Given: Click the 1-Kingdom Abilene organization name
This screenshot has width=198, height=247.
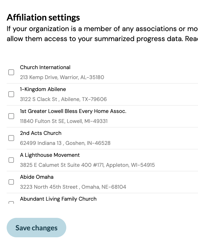Looking at the screenshot, I should (x=43, y=89).
